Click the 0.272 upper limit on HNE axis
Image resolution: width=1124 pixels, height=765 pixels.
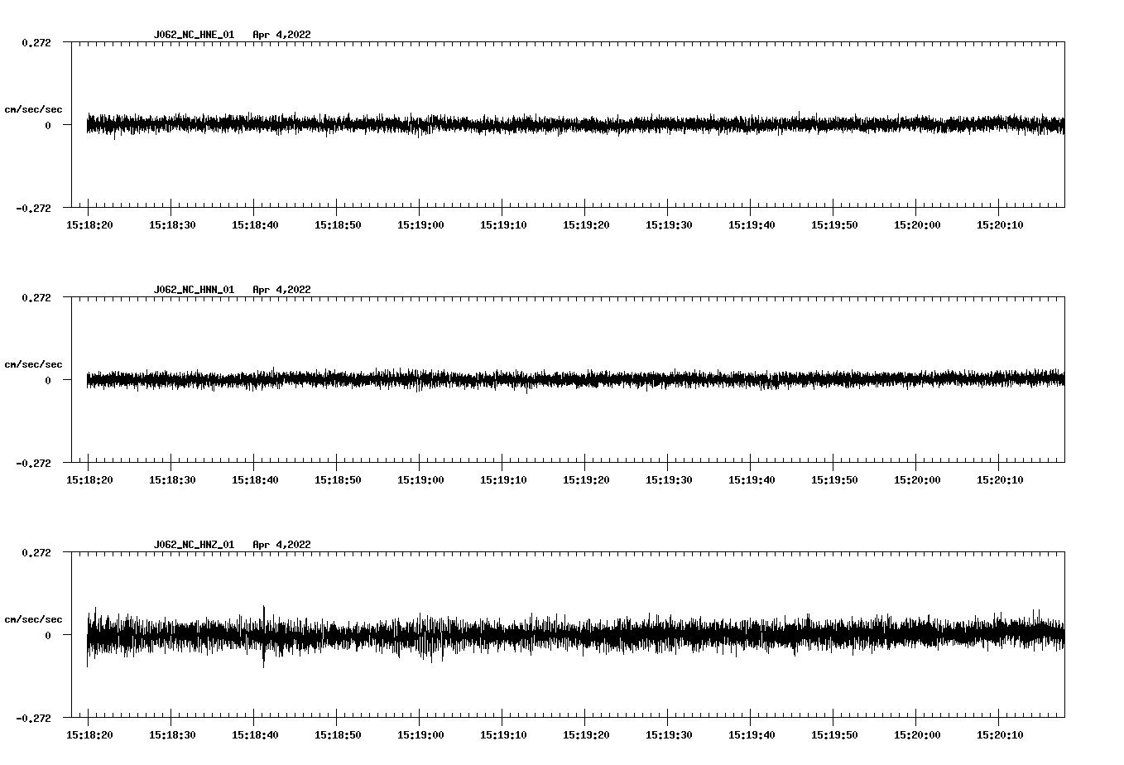pos(36,42)
